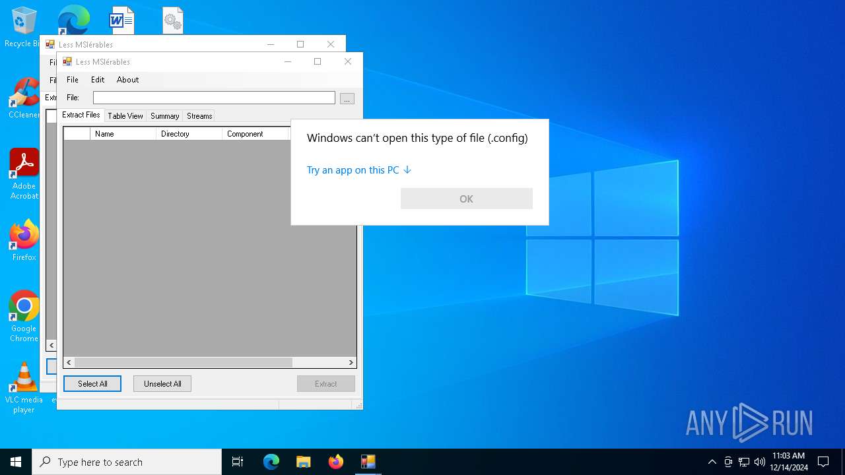845x475 pixels.
Task: Click the Unselect All button
Action: coord(162,383)
